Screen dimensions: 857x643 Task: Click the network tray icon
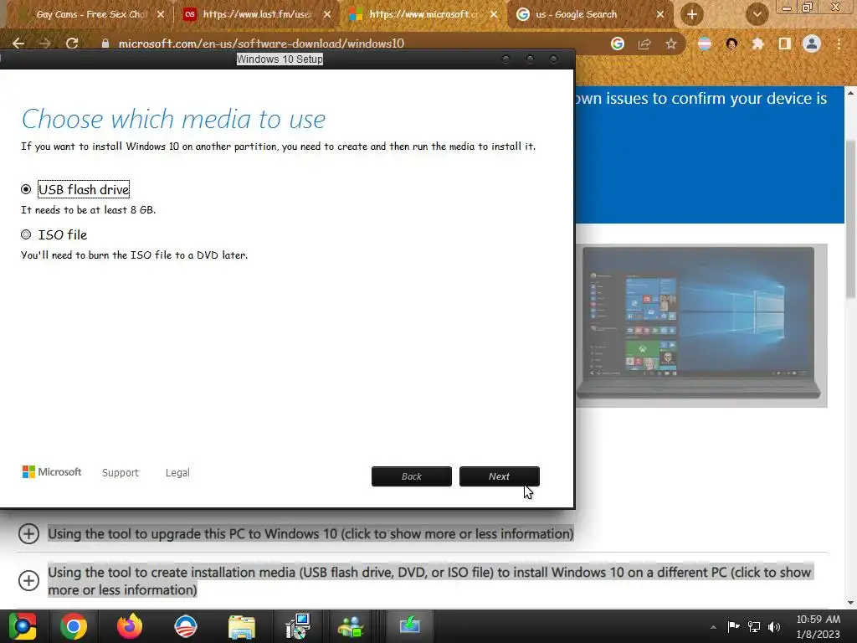754,626
